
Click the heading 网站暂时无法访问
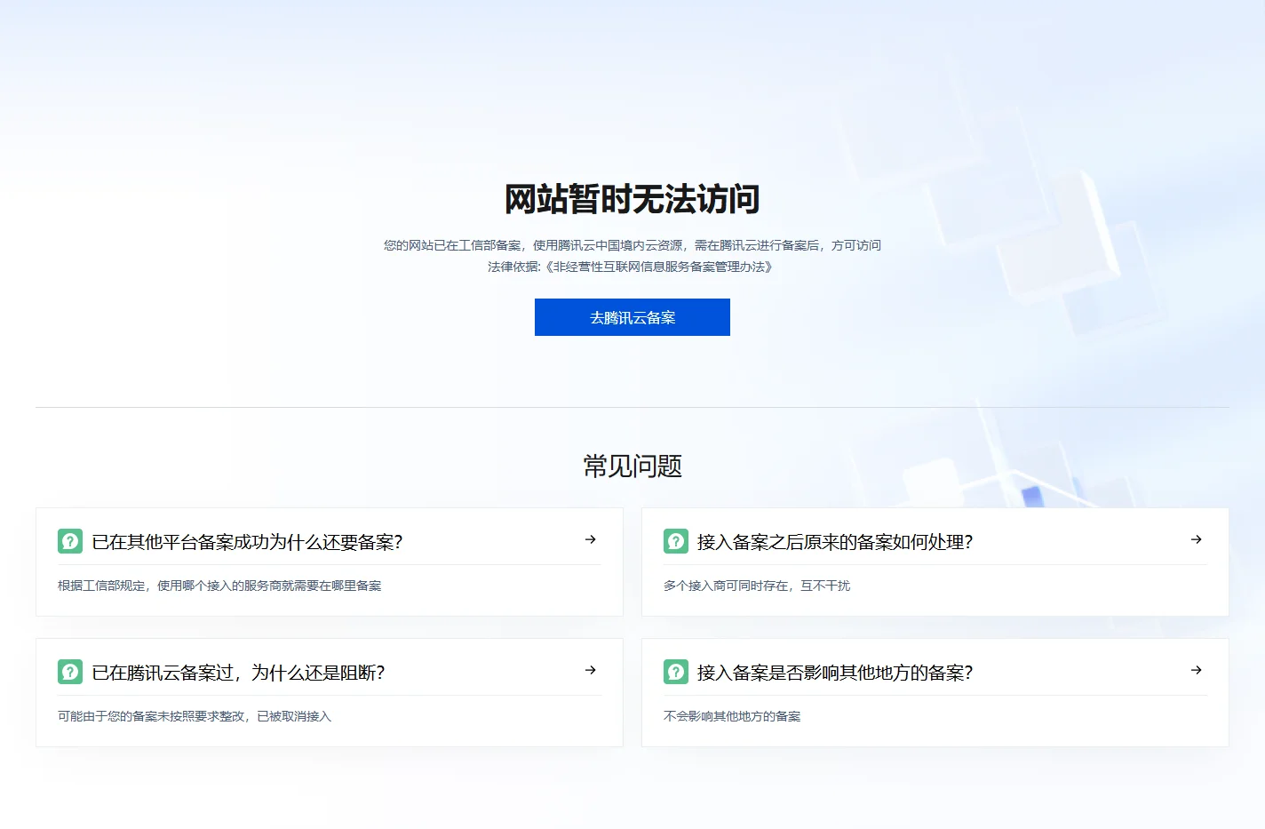coord(632,199)
